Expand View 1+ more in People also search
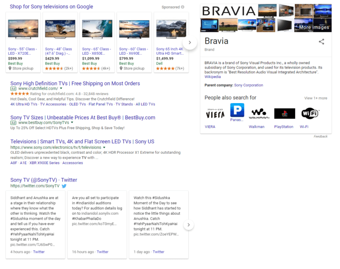 315,98
